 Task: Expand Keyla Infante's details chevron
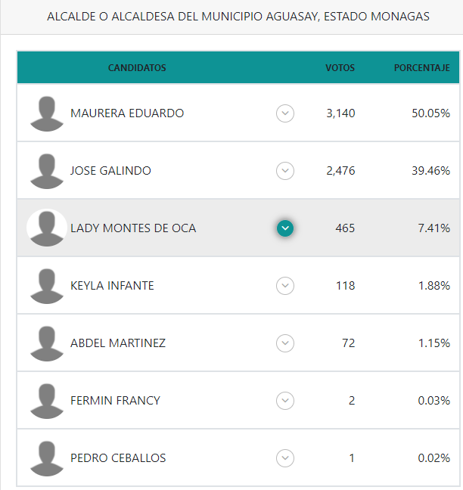coord(285,286)
